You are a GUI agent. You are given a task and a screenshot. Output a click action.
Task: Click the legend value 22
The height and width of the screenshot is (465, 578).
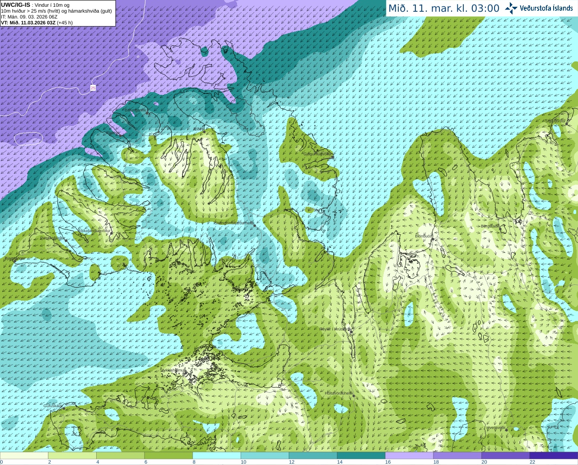click(532, 462)
